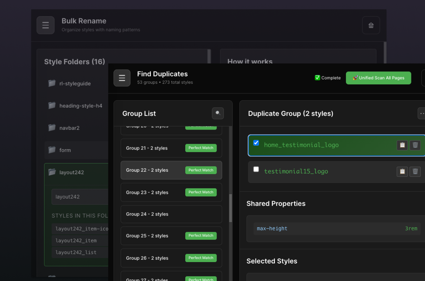Click the folder icon next to rl-styleguide
Screen dimensions: 425x281
click(x=52, y=83)
